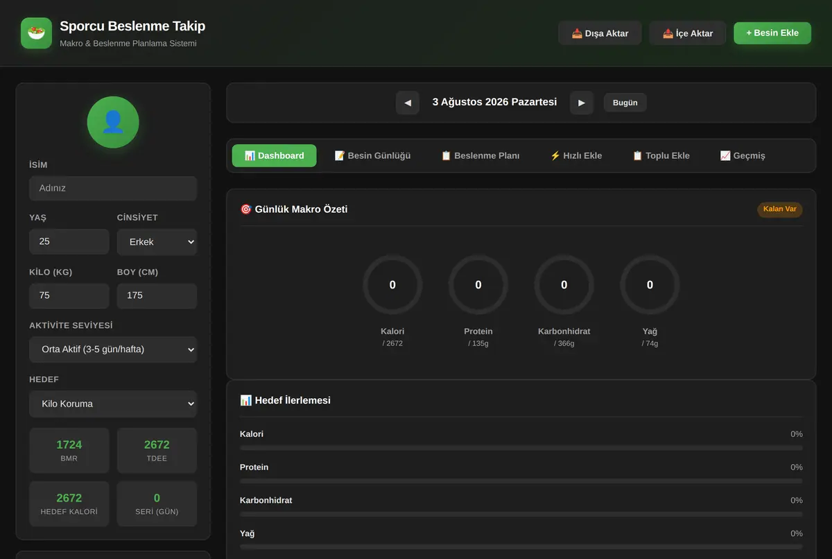Click the Kilo (KG) input field
This screenshot has height=559, width=832.
click(69, 295)
